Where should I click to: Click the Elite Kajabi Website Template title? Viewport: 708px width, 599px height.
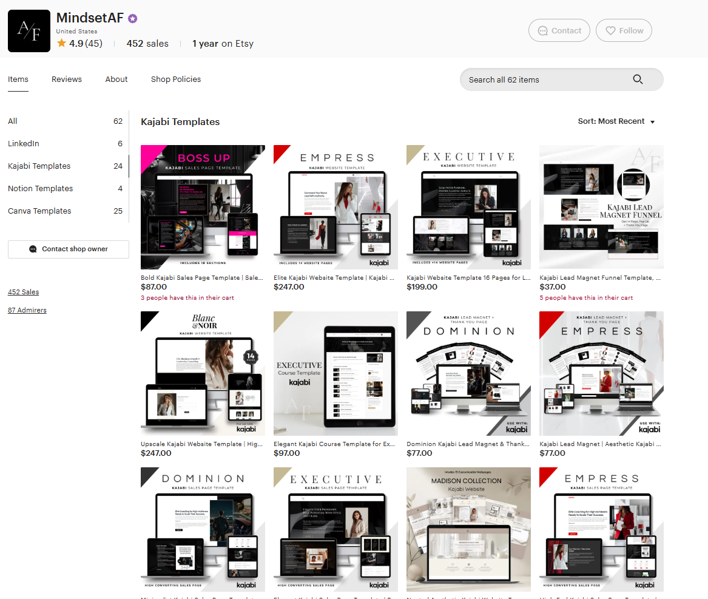pyautogui.click(x=334, y=278)
